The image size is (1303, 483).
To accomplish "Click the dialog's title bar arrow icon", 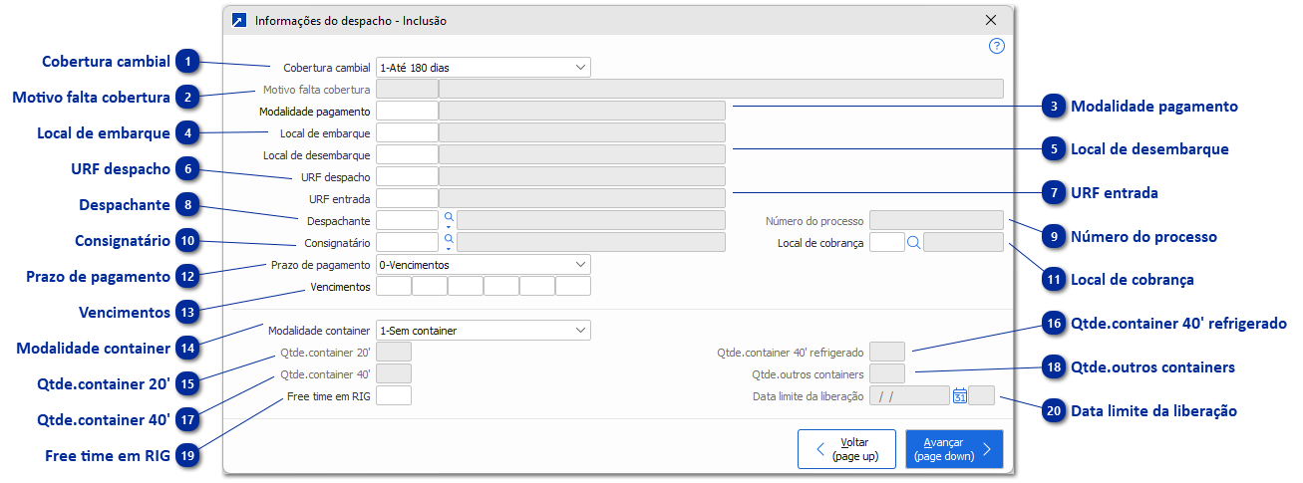I will [239, 20].
